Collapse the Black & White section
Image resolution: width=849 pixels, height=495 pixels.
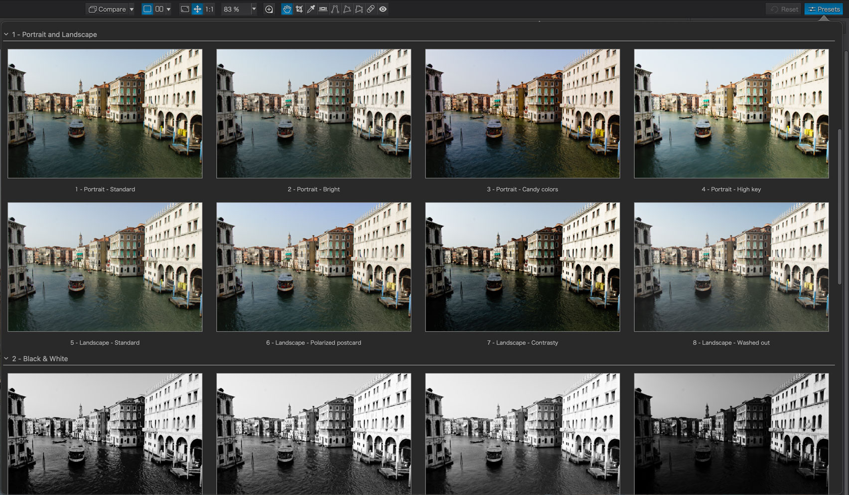tap(6, 359)
